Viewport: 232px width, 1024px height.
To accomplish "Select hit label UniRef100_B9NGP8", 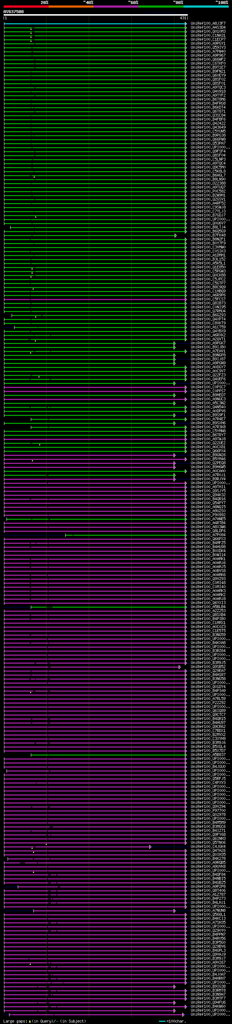I will [208, 355].
